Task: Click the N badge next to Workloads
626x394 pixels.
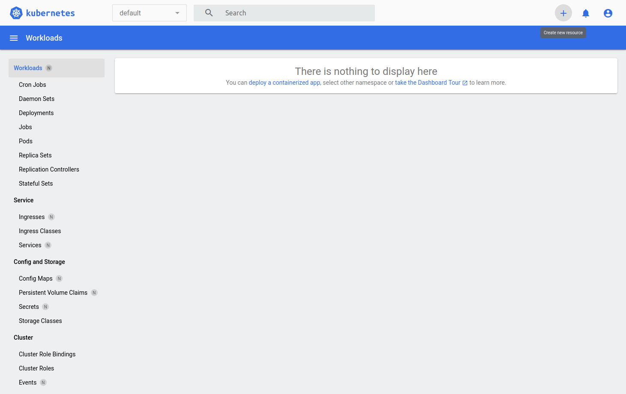Action: click(49, 68)
